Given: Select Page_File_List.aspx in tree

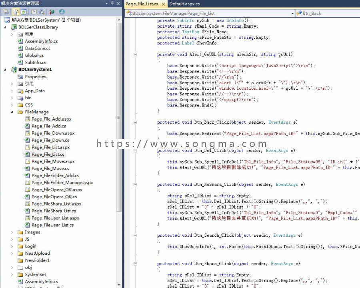Looking at the screenshot, I should [x=50, y=147].
